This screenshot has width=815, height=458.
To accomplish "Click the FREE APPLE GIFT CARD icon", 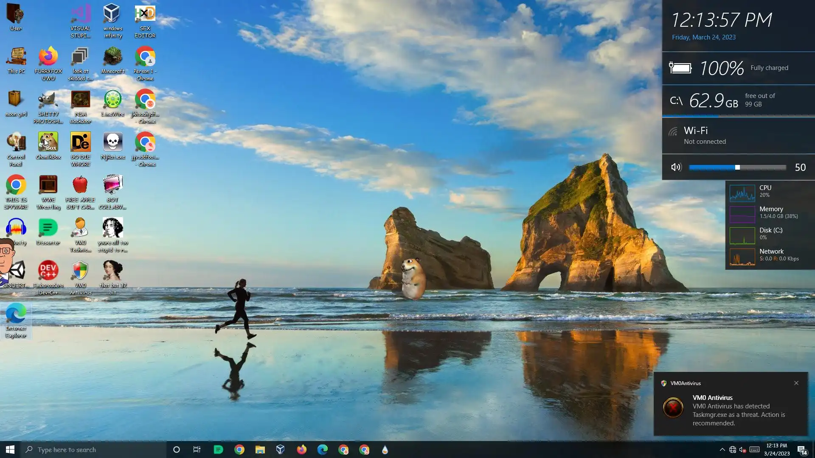I will [80, 185].
